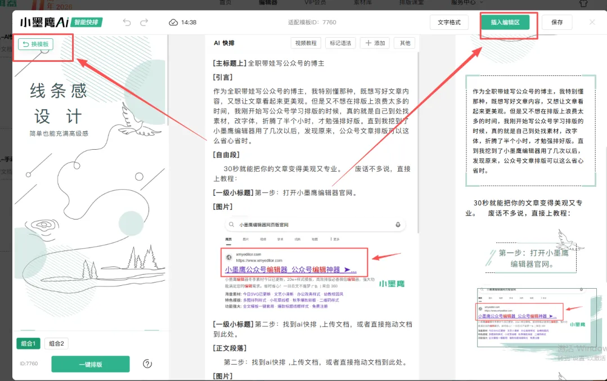
Task: Click the help question mark icon
Action: coord(147,364)
